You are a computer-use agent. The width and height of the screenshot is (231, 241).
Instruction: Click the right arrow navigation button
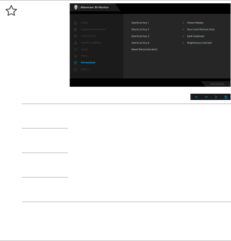click(x=216, y=97)
